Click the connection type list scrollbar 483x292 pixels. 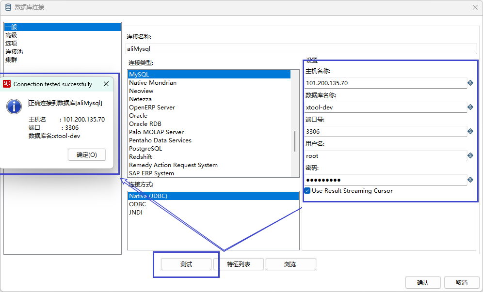point(295,141)
